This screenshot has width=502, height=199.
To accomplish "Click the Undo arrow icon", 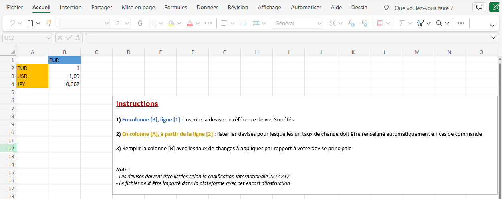I will (x=12, y=23).
